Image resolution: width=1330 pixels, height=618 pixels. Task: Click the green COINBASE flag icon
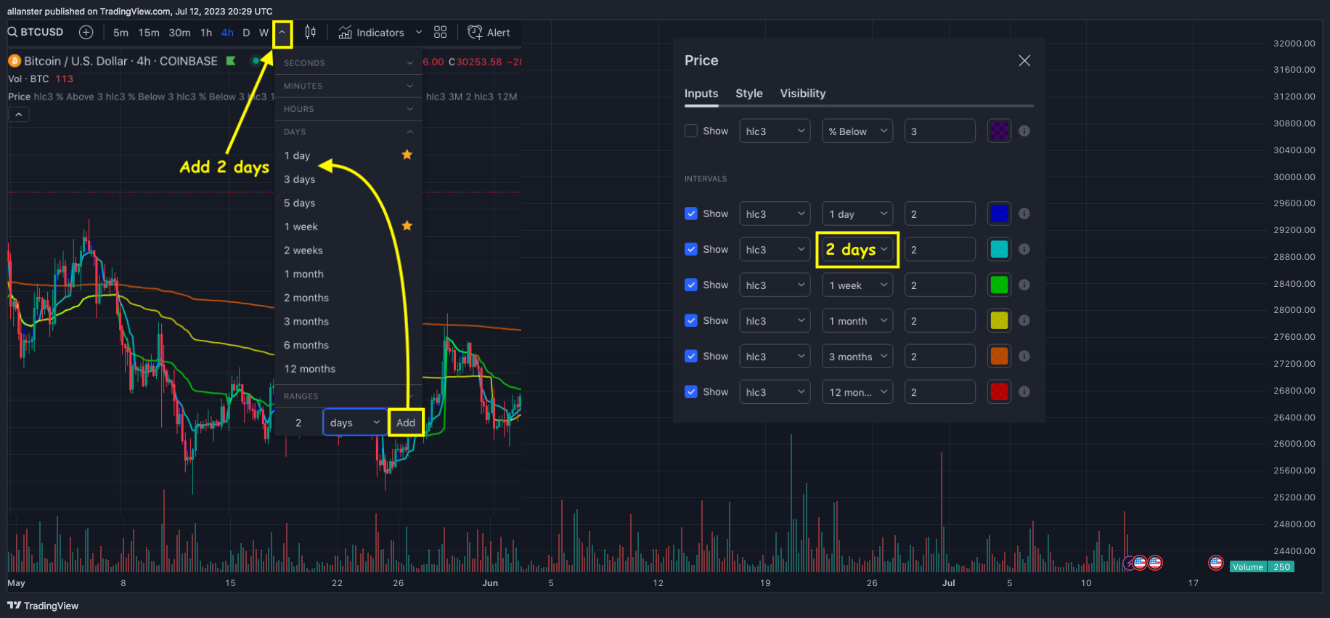pyautogui.click(x=231, y=61)
